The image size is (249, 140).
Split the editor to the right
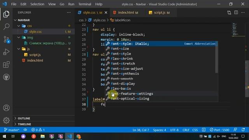pos(236,12)
